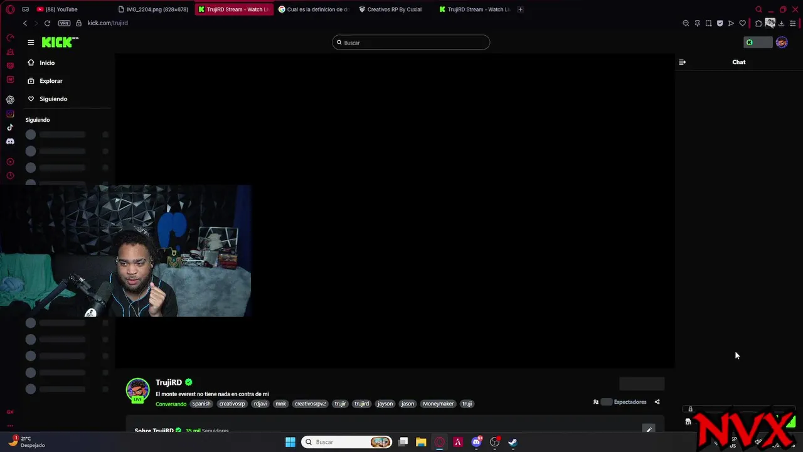Screen dimensions: 803x452
Task: Open the extensions puzzle icon
Action: point(758,23)
